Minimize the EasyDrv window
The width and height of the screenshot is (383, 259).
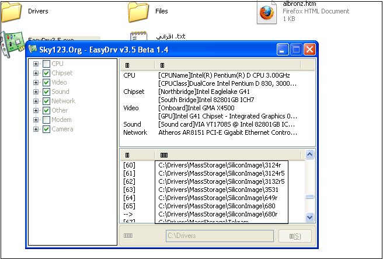click(283, 50)
